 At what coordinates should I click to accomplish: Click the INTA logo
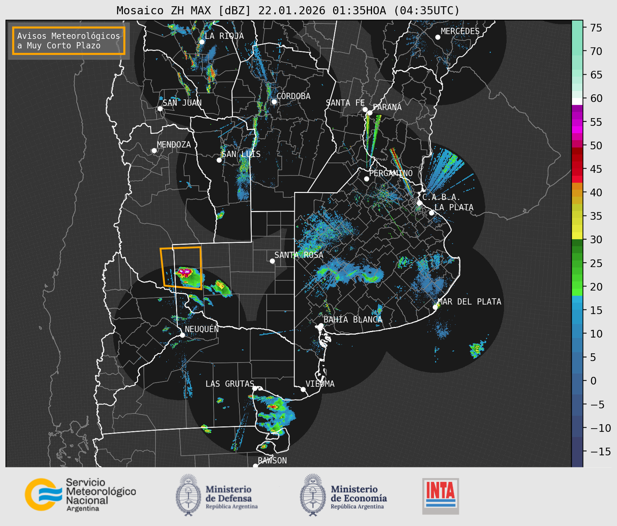(x=441, y=496)
